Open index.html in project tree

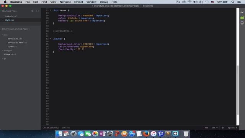(x=10, y=54)
